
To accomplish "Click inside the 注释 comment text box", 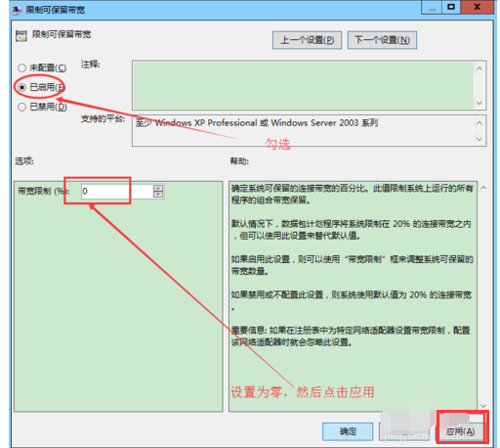I will pyautogui.click(x=303, y=85).
